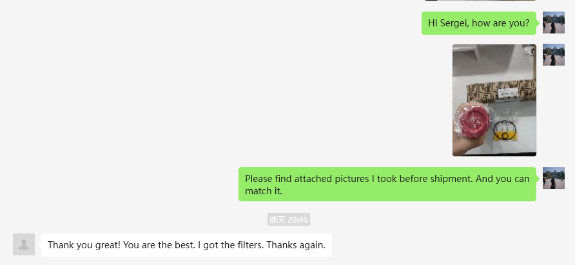Click the words "match it." in green bubble
575x265 pixels.
pos(264,191)
